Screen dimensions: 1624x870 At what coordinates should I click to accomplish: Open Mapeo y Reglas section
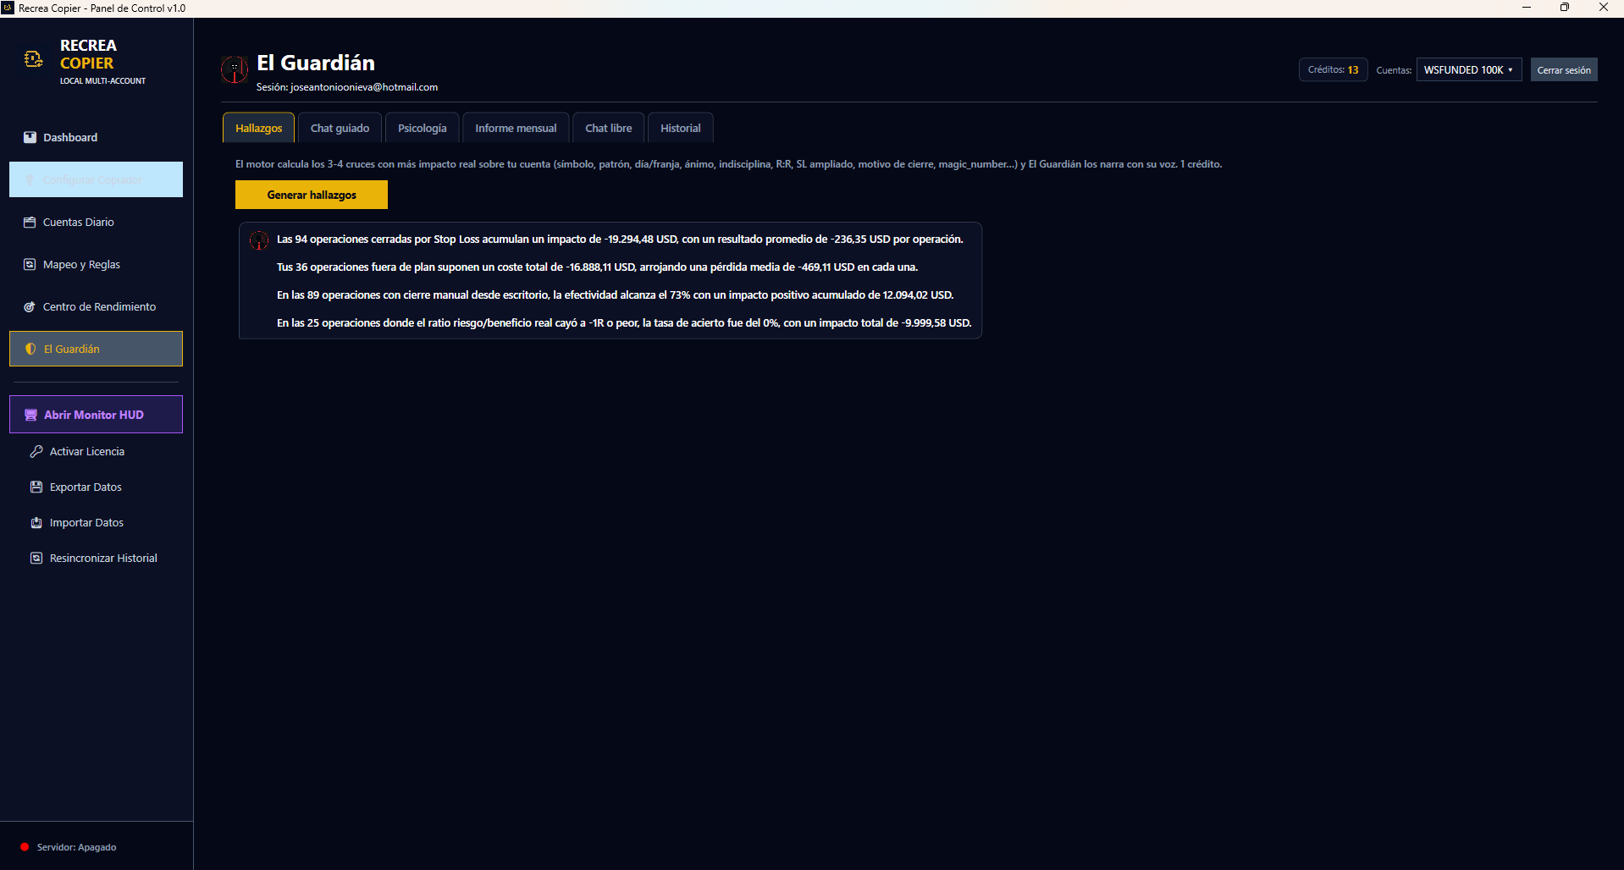pos(96,264)
